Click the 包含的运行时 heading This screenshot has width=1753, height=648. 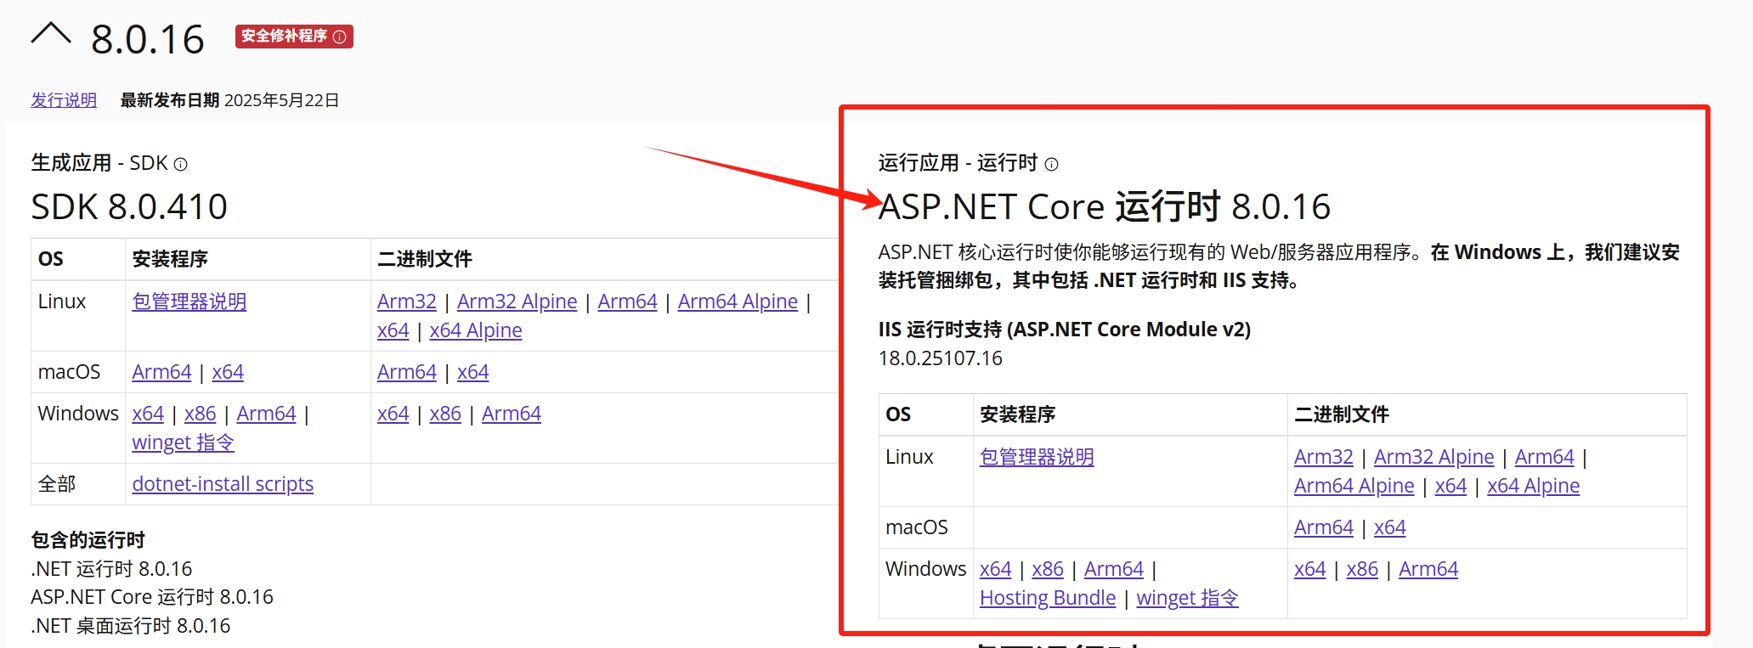pyautogui.click(x=88, y=540)
